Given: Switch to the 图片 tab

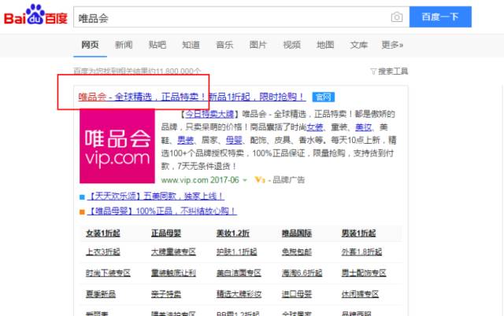Looking at the screenshot, I should tap(258, 45).
